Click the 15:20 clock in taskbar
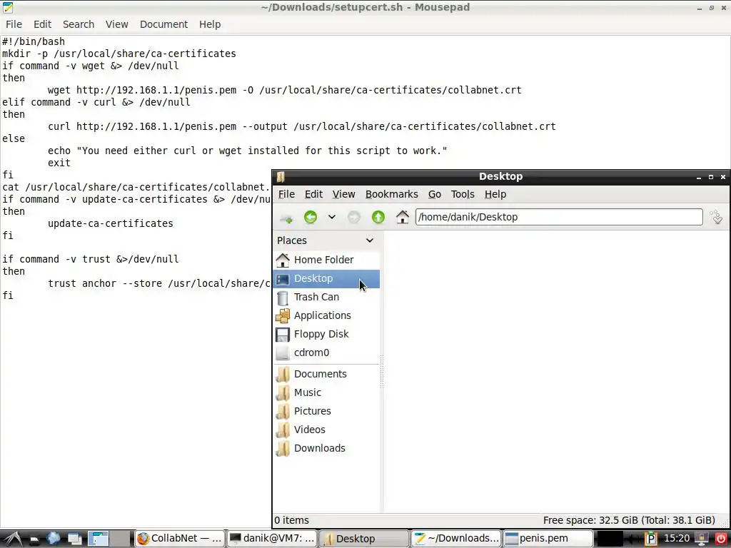 coord(677,539)
